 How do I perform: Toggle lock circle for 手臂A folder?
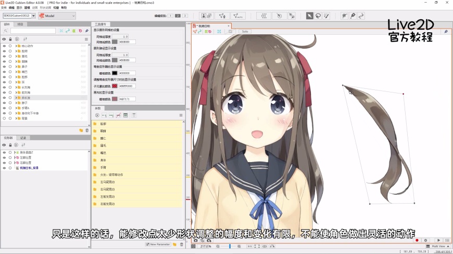pyautogui.click(x=10, y=108)
